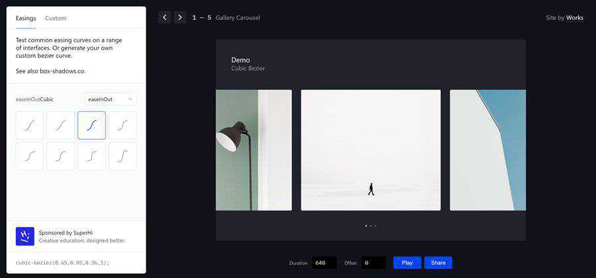This screenshot has height=278, width=596.
Task: Select the highlighted third easing curve tile
Action: (91, 125)
